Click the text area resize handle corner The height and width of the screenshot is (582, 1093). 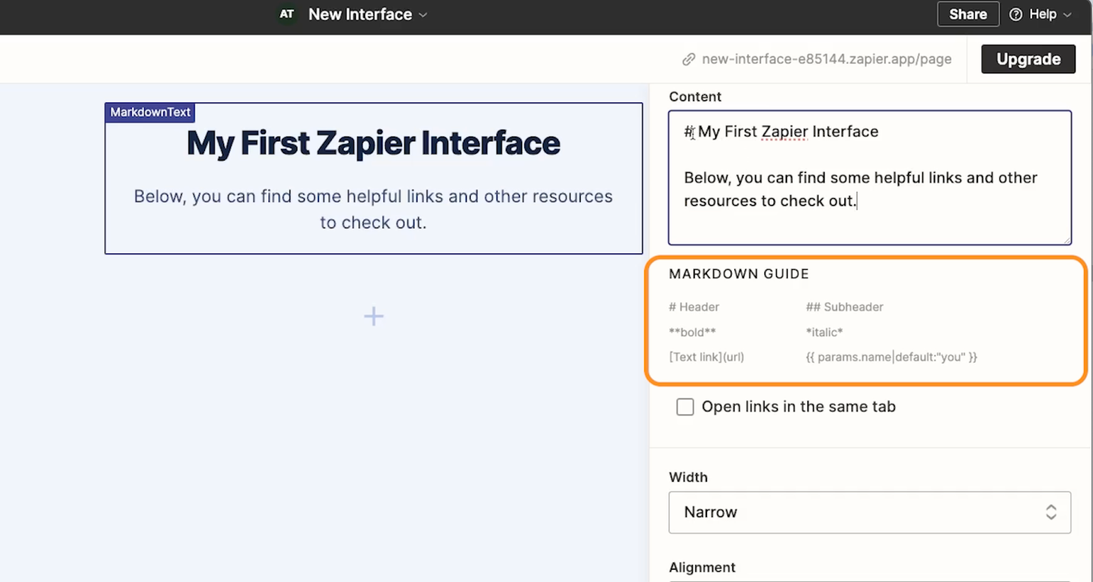(1066, 240)
